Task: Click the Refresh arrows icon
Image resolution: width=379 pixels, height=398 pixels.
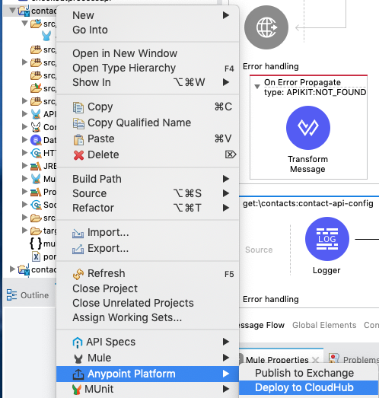Action: (78, 274)
